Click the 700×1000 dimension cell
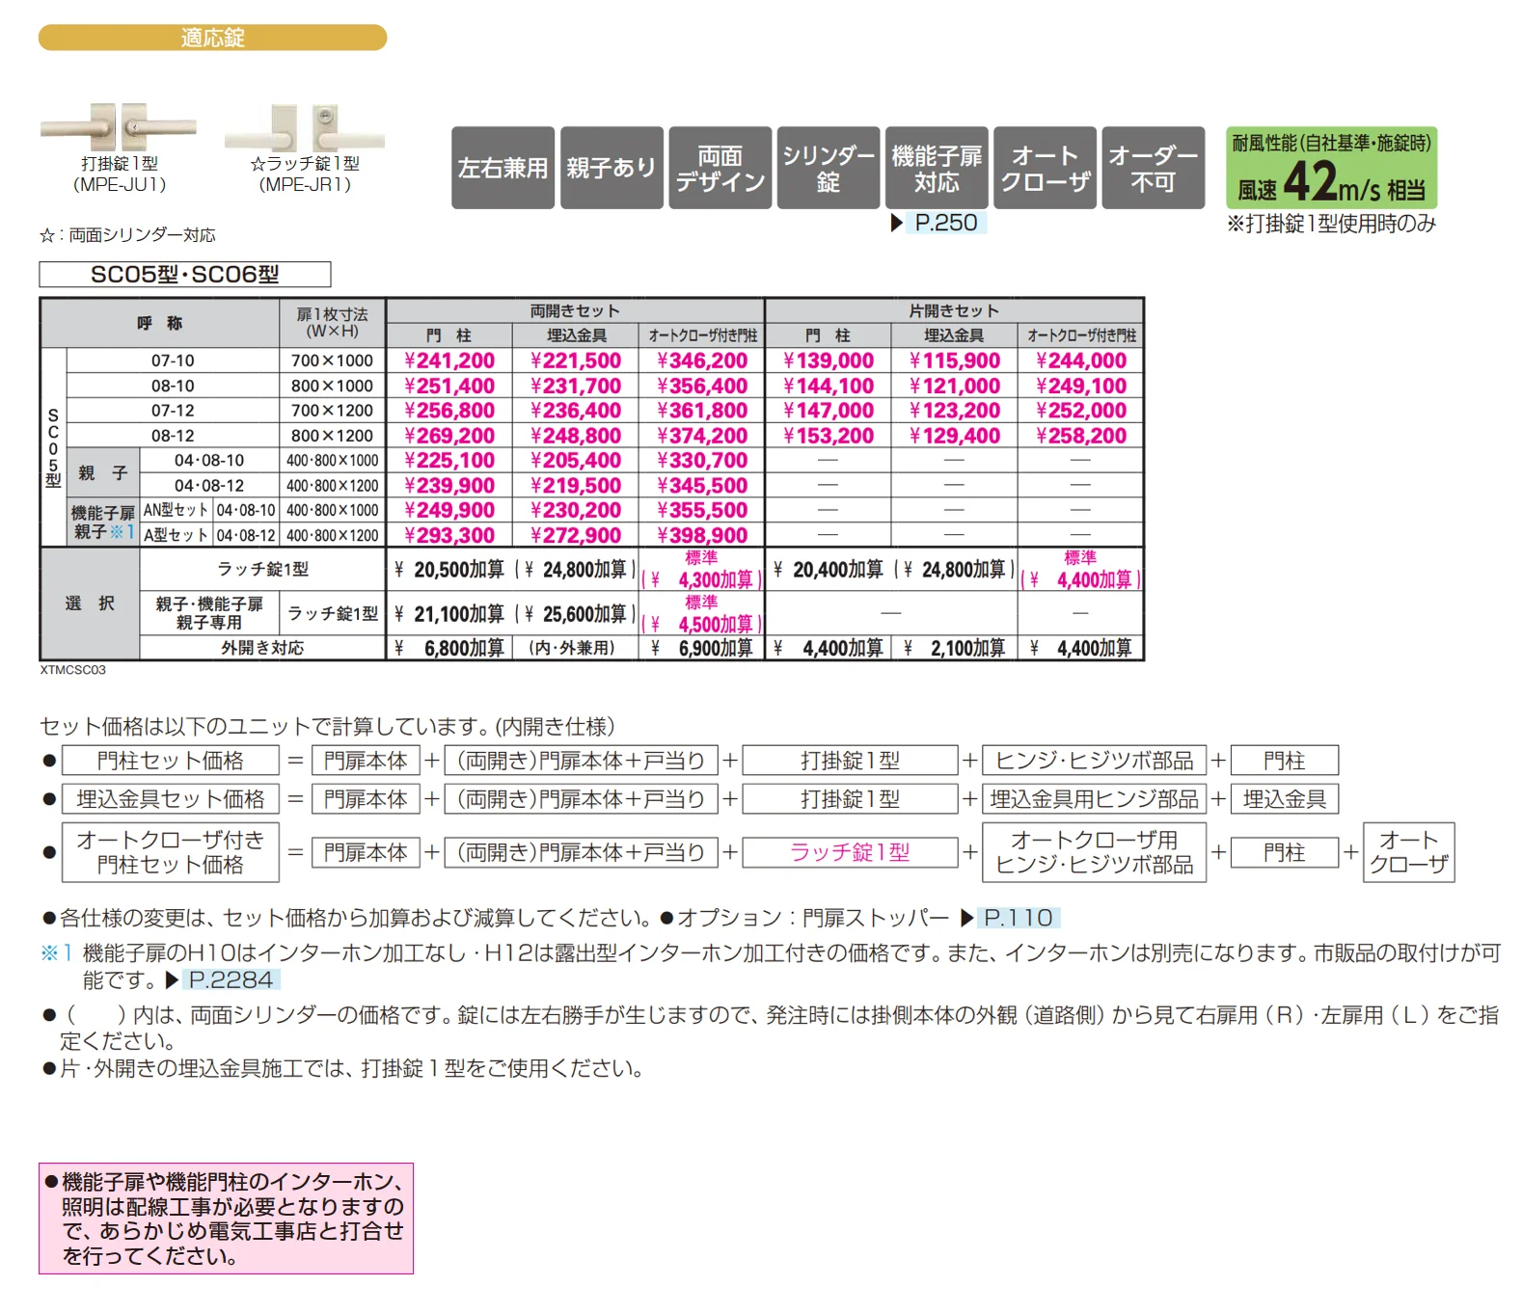The image size is (1522, 1313). 332,361
